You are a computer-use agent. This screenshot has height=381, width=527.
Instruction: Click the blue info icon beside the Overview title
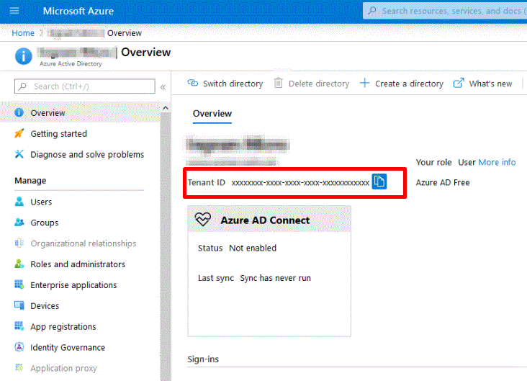pos(24,56)
